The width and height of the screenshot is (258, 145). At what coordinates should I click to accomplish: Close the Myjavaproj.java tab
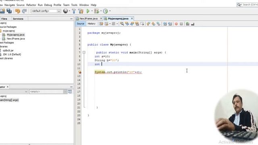click(x=132, y=19)
